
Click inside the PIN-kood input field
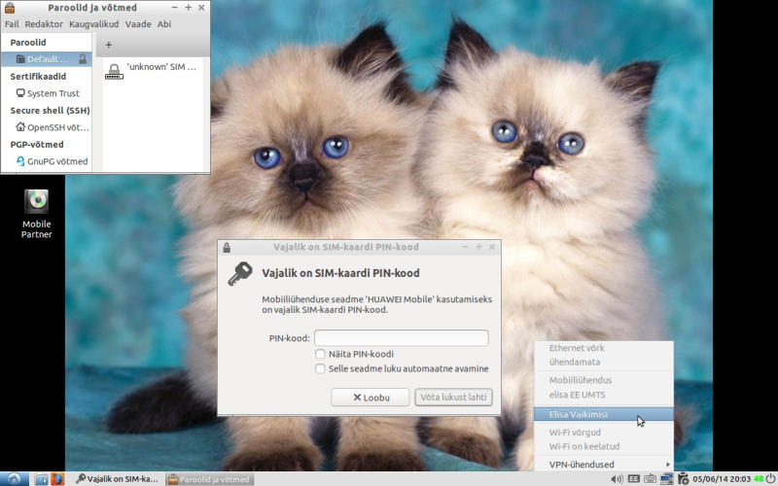click(402, 337)
